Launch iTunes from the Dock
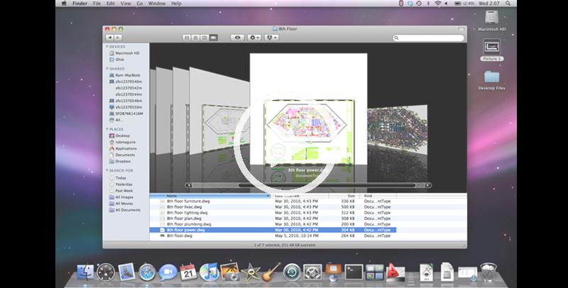The height and width of the screenshot is (288, 568). [x=209, y=272]
